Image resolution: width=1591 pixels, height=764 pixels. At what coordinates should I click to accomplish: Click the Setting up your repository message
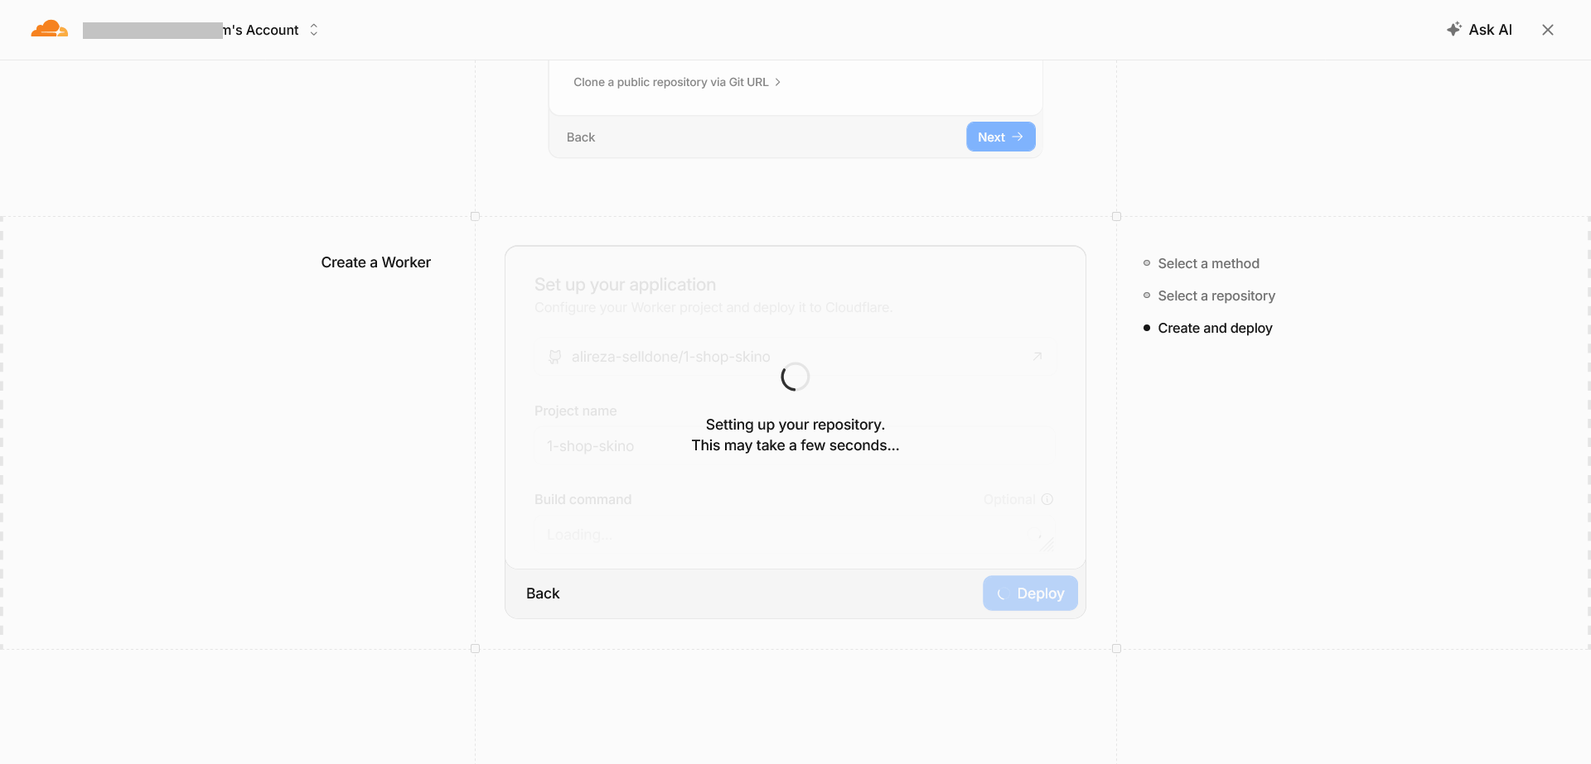pos(795,435)
